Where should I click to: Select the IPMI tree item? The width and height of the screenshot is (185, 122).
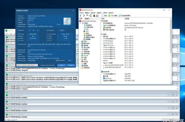pyautogui.click(x=86, y=31)
